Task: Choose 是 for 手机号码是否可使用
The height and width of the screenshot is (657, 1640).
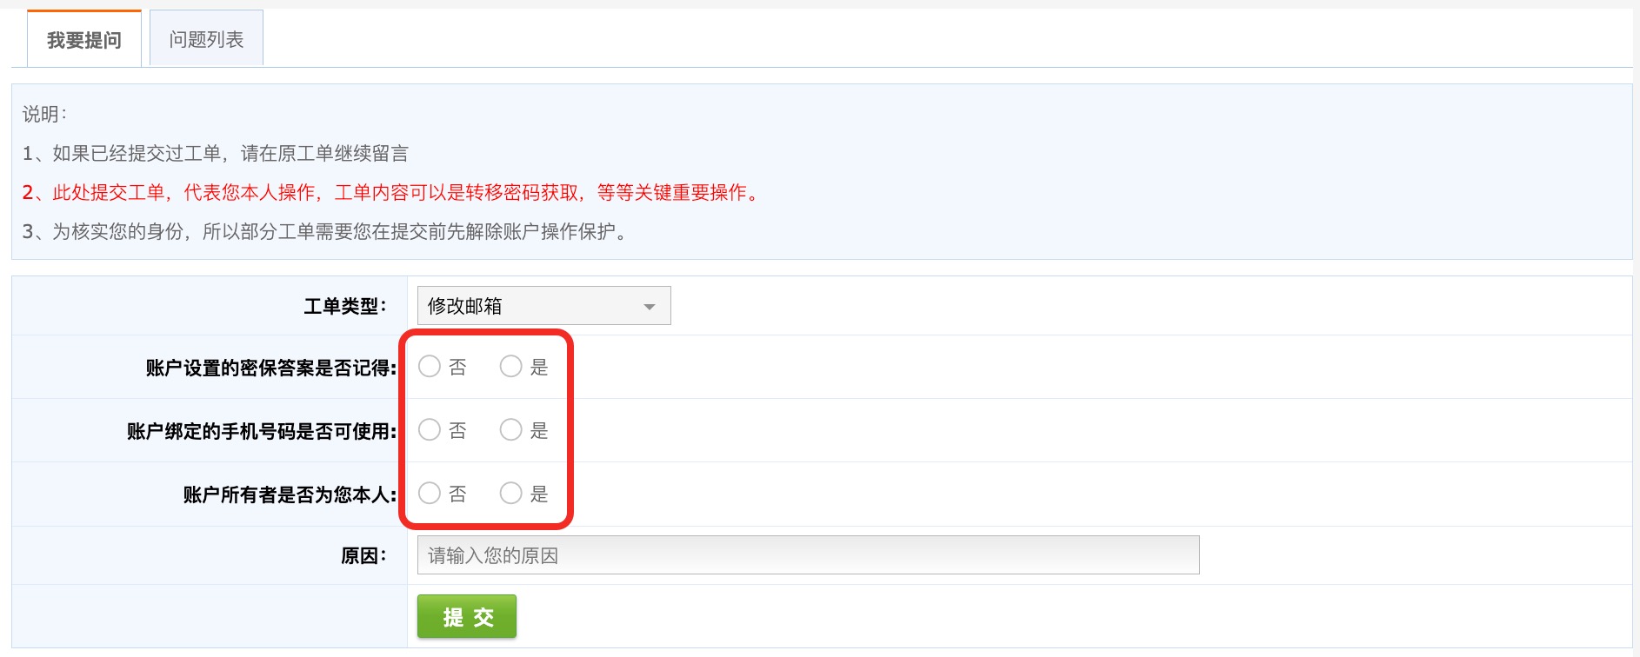Action: [511, 430]
